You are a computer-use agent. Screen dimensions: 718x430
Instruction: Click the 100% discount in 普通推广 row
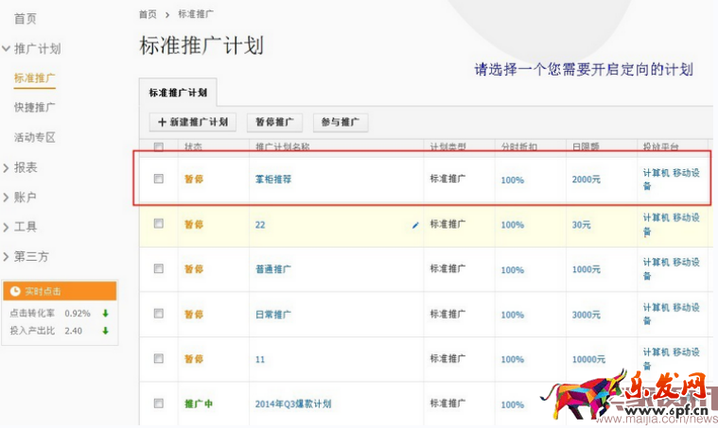point(513,270)
